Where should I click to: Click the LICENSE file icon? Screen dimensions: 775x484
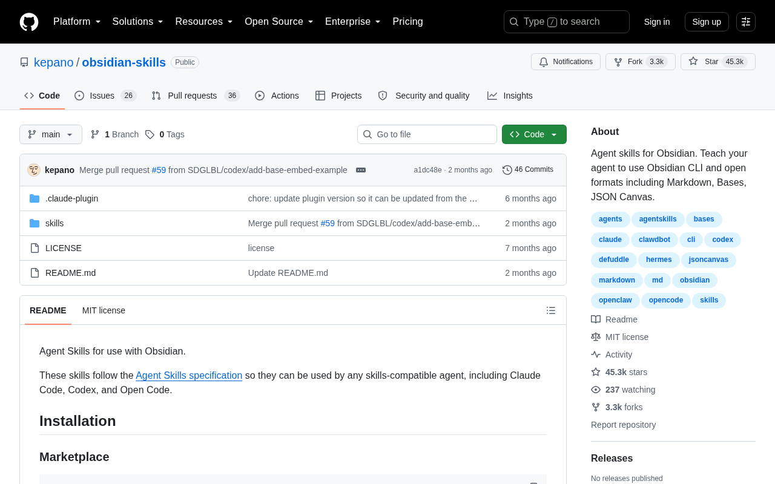click(35, 248)
